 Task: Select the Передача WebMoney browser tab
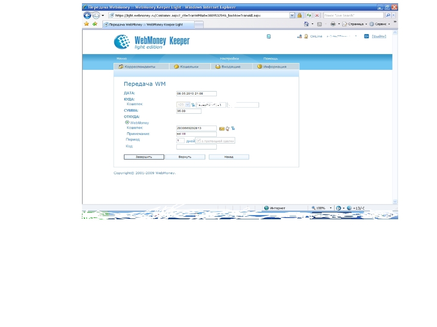[148, 24]
